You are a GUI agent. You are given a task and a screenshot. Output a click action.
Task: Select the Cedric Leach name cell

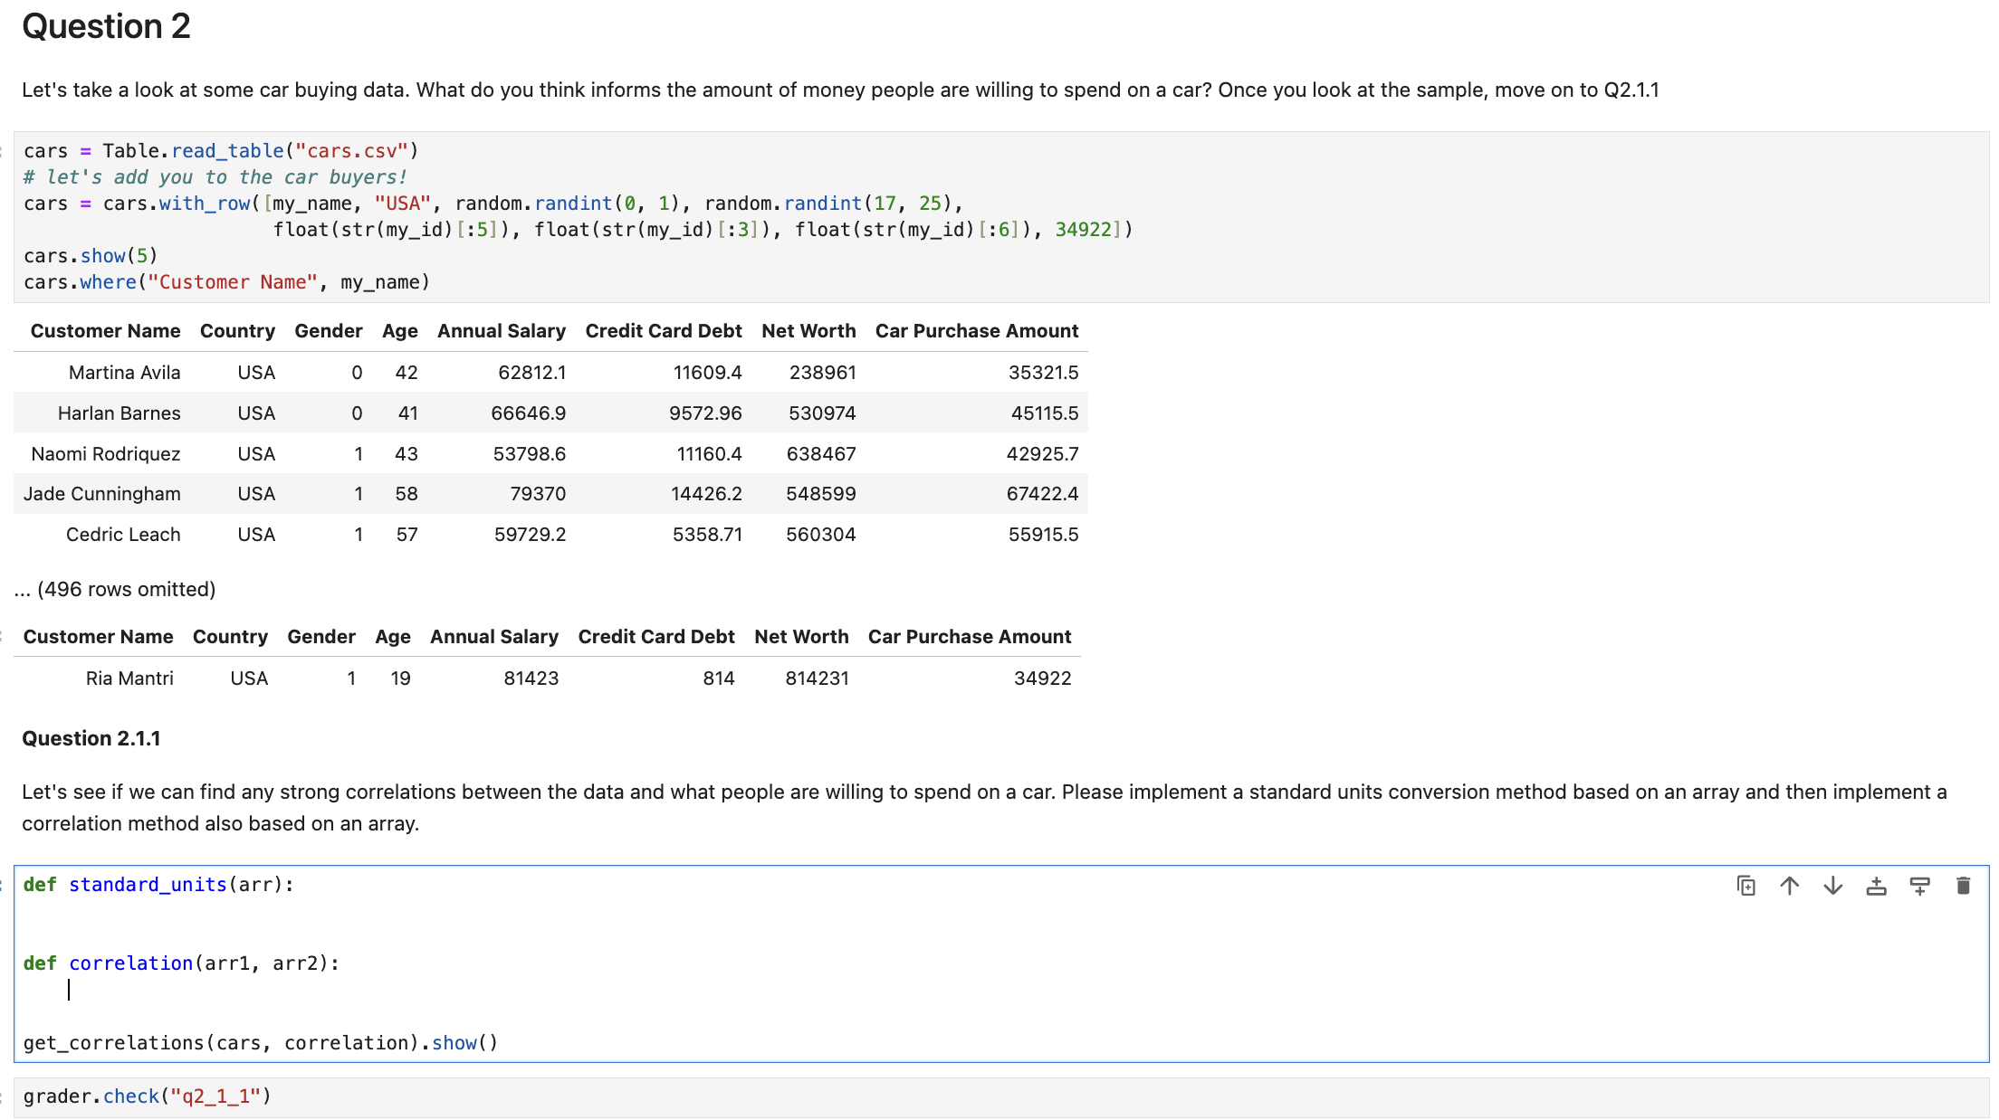pyautogui.click(x=123, y=535)
